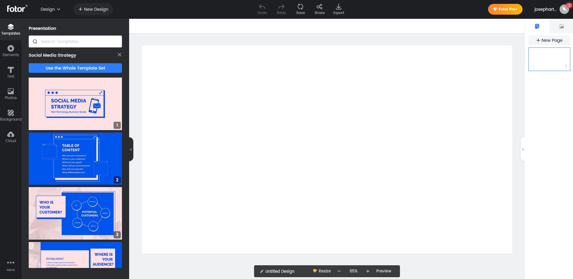Image resolution: width=573 pixels, height=279 pixels.
Task: Switch to the image layers tab
Action: tap(561, 26)
